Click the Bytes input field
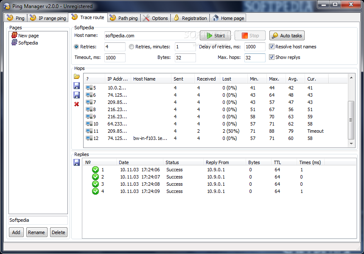 pos(185,58)
